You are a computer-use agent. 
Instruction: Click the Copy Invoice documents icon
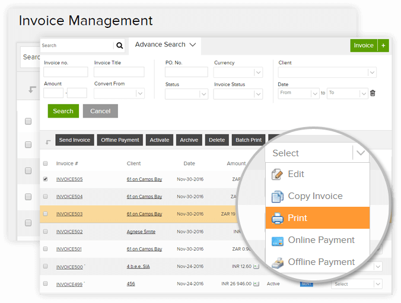click(x=277, y=197)
